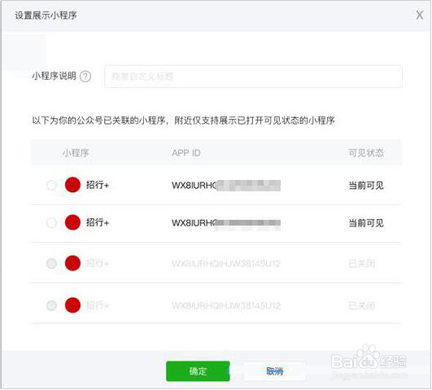Click 已关闭 status in third row

click(x=362, y=264)
